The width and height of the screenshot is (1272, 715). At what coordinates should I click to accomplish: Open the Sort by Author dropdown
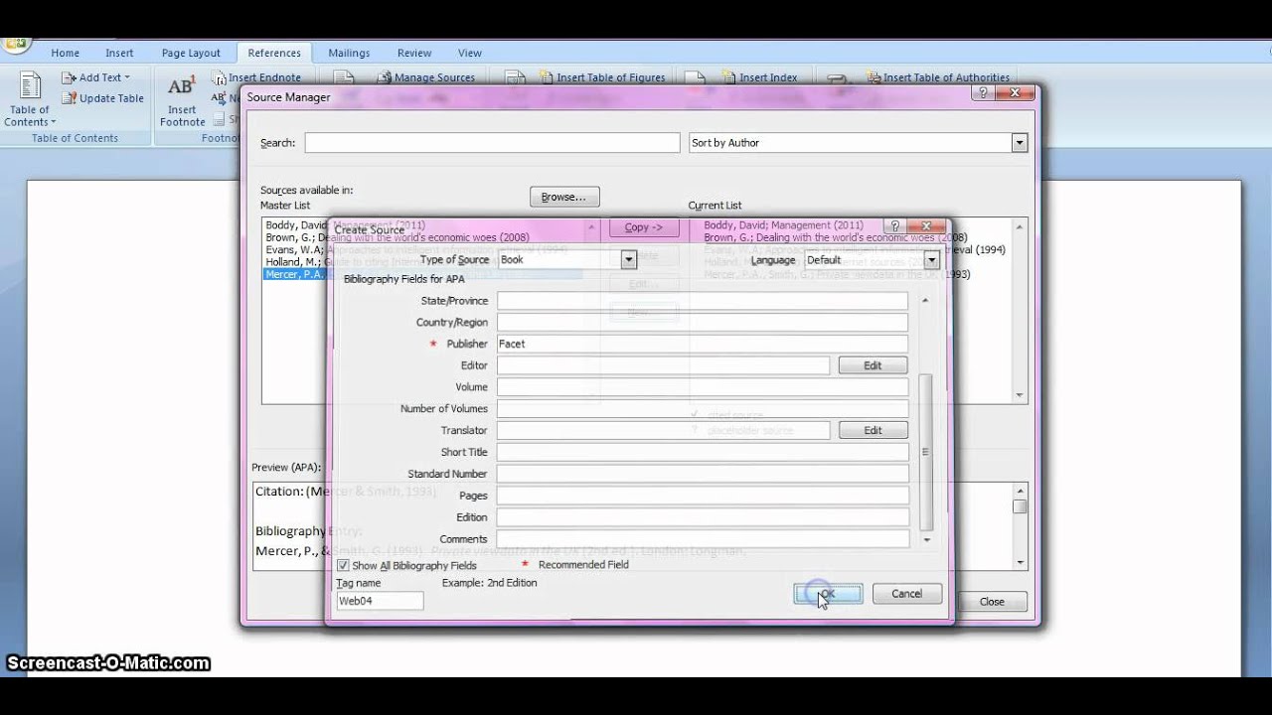click(x=1019, y=143)
